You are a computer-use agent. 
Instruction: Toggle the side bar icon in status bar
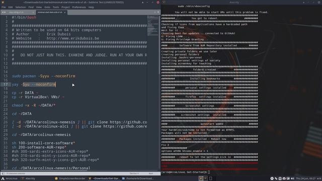click(3, 173)
